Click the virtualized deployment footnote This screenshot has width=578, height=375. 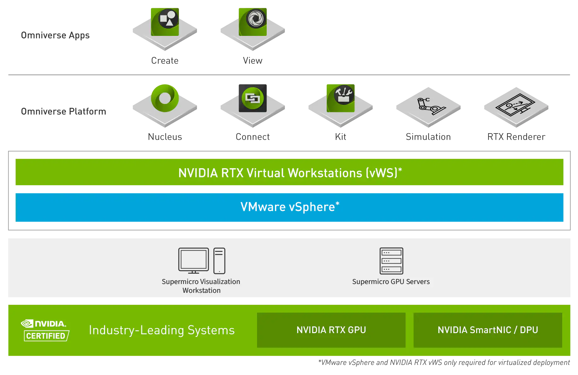(444, 363)
